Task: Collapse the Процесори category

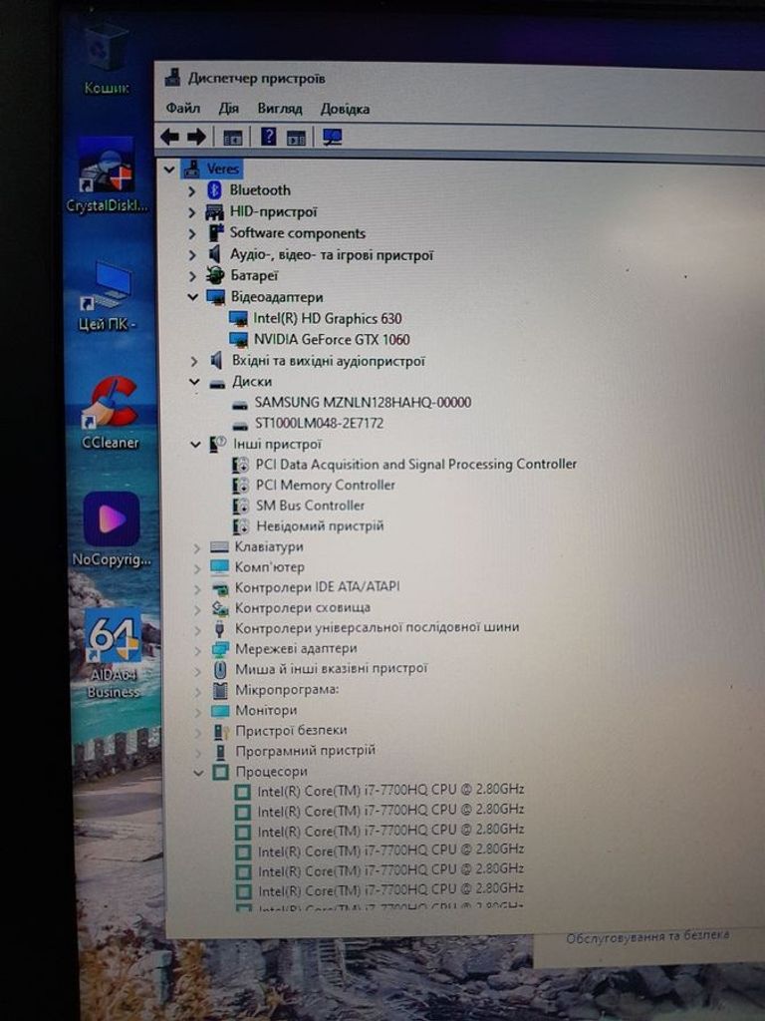Action: click(x=198, y=773)
